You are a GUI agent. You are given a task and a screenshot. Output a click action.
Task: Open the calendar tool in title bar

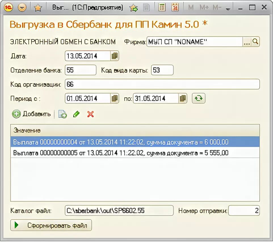(175, 7)
